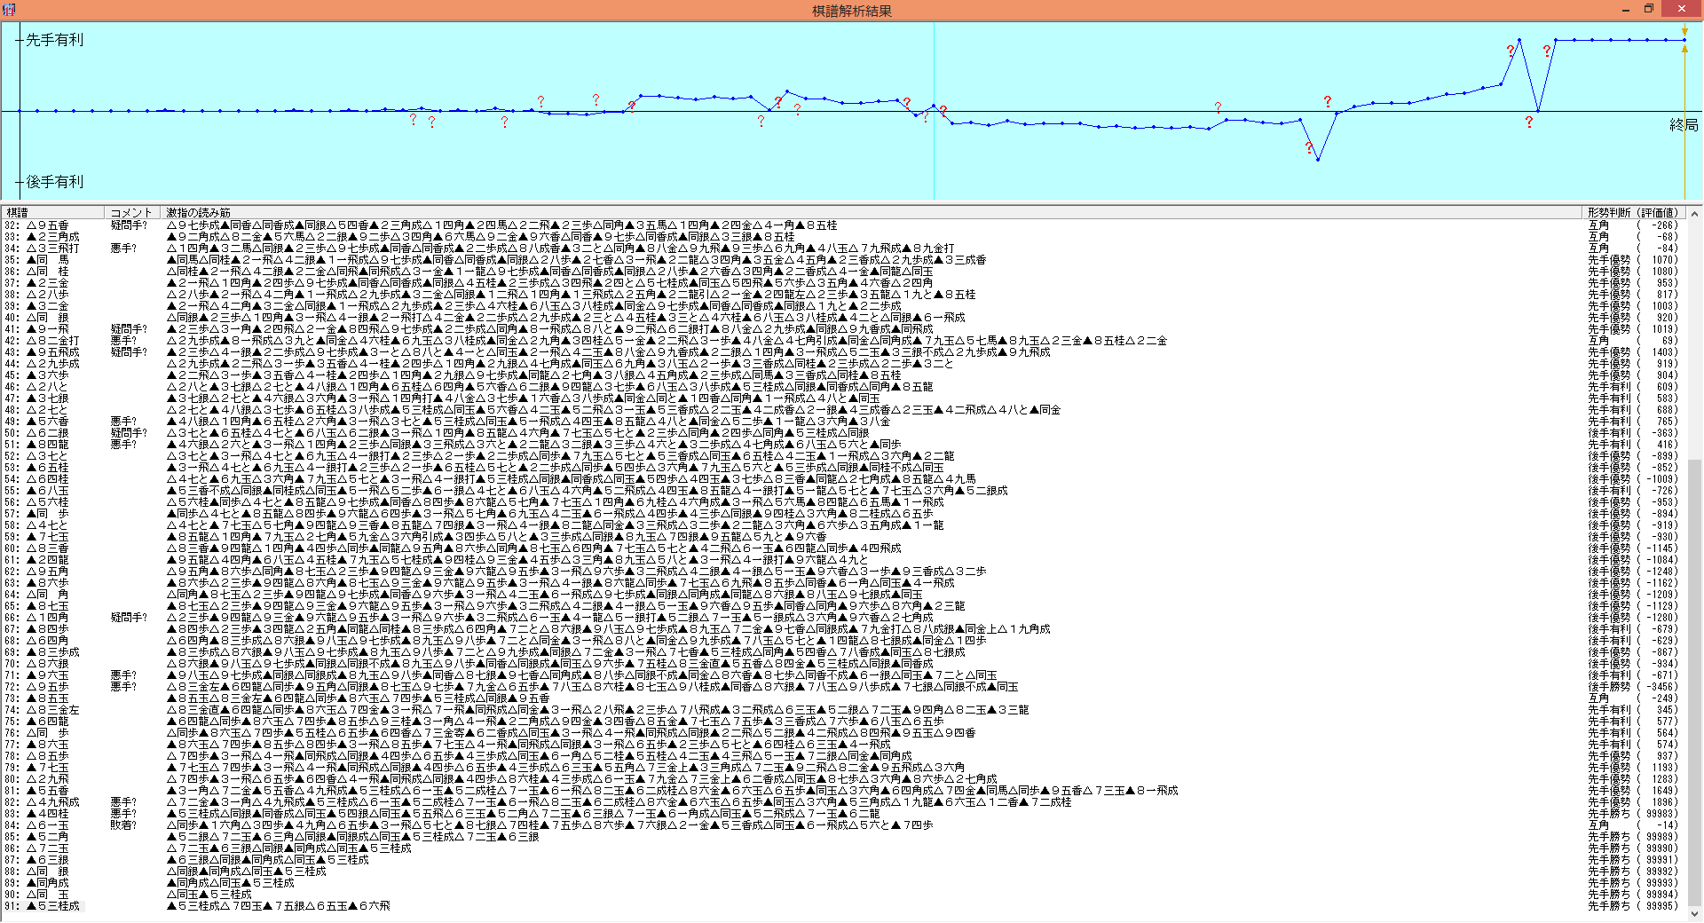The width and height of the screenshot is (1704, 923).
Task: Click the 終局 label on the graph
Action: [1683, 125]
